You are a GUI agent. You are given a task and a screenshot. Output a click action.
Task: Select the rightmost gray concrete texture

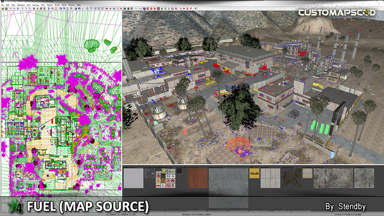coord(364,178)
